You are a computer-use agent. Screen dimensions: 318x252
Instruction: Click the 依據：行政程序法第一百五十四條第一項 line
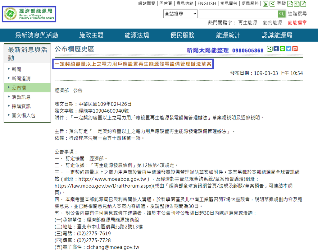coord(100,138)
